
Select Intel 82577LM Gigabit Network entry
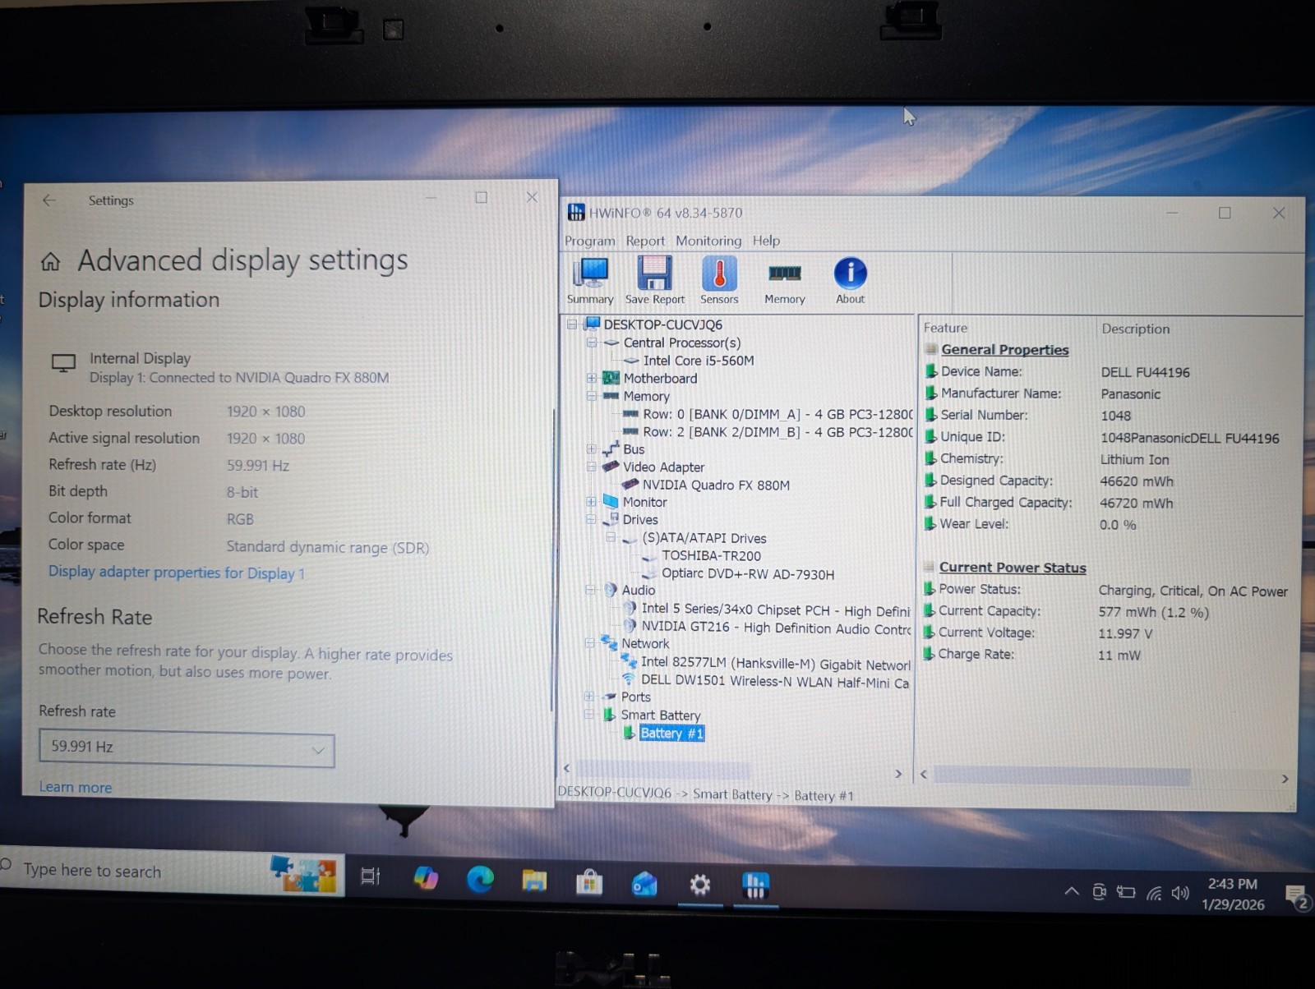(776, 664)
